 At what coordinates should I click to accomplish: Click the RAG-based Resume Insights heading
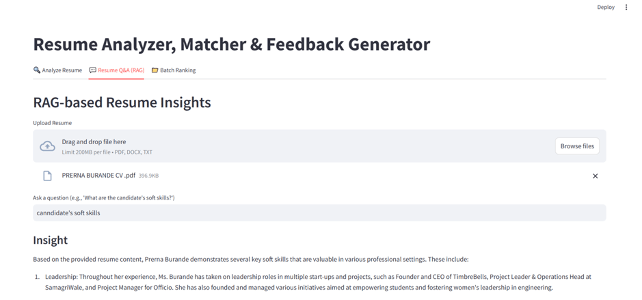coord(122,103)
